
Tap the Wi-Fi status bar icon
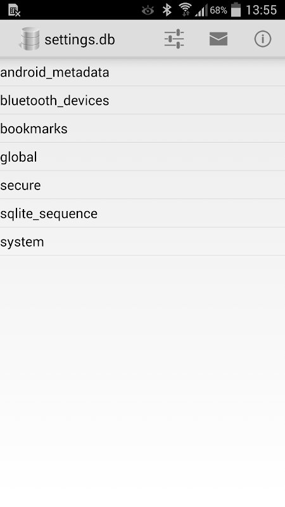186,10
